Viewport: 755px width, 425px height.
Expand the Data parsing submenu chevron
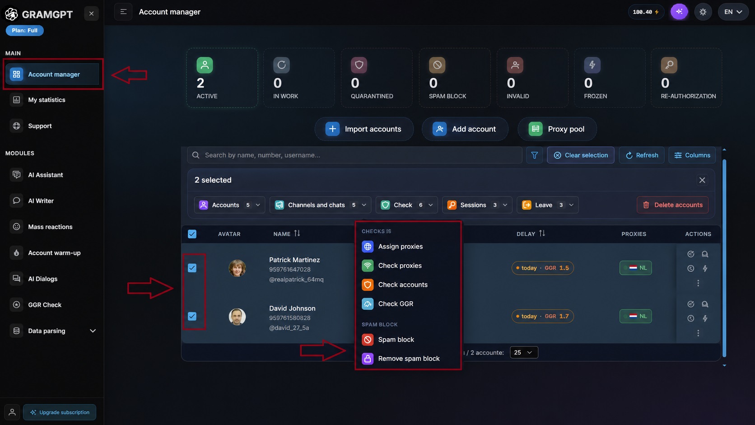(93, 331)
